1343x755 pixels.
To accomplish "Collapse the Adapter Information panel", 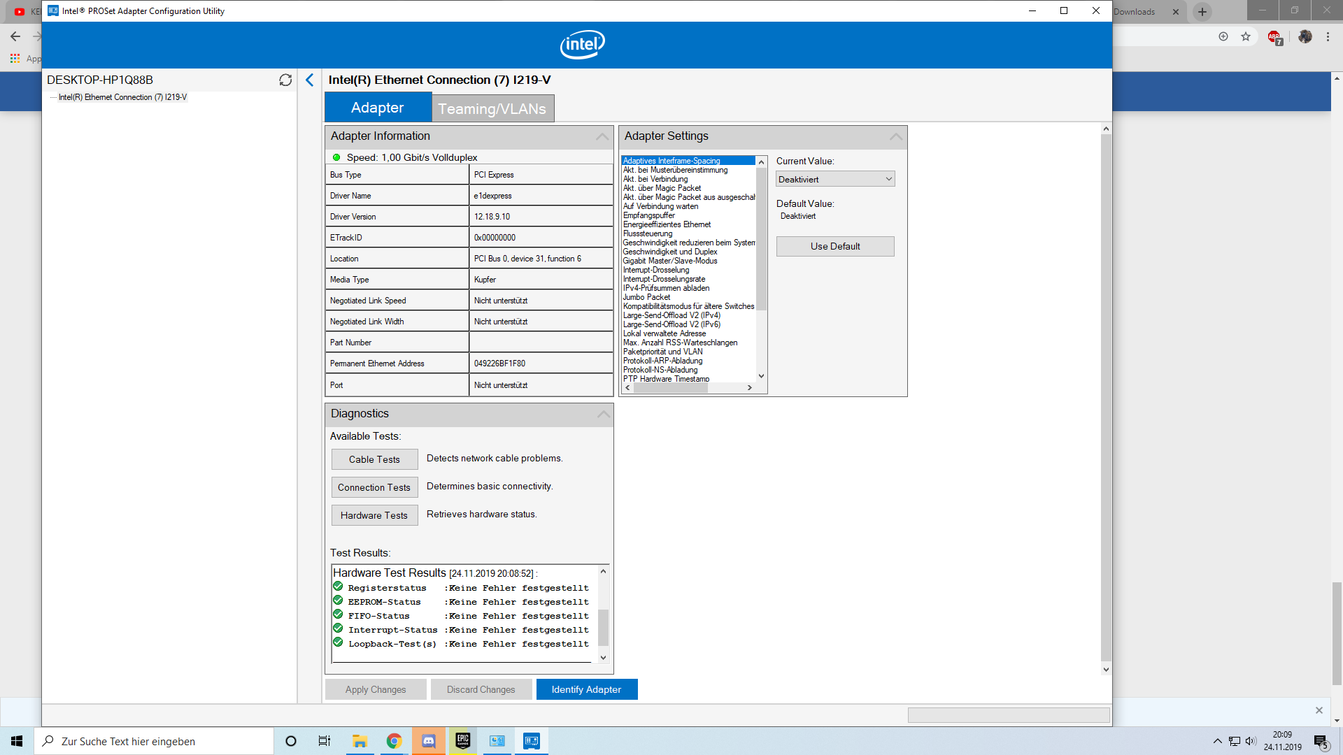I will click(602, 136).
